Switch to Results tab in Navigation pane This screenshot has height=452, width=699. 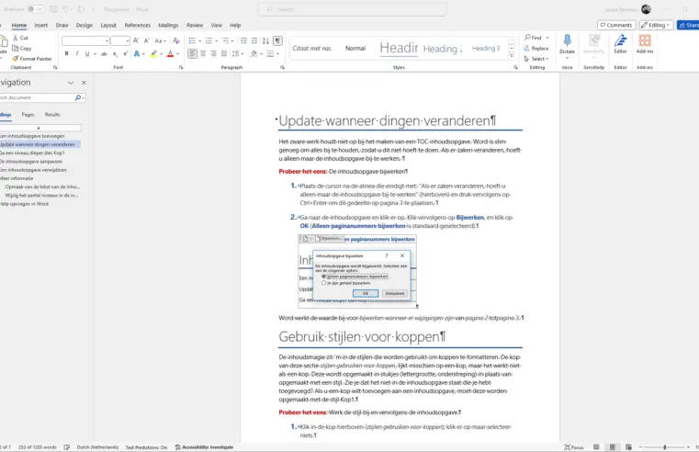[x=52, y=115]
